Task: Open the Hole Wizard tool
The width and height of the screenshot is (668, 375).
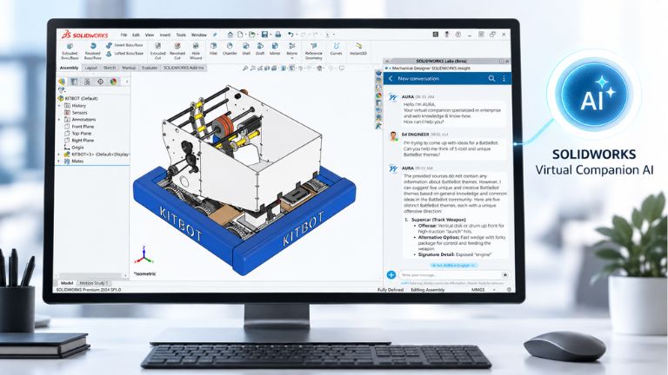Action: 196,50
